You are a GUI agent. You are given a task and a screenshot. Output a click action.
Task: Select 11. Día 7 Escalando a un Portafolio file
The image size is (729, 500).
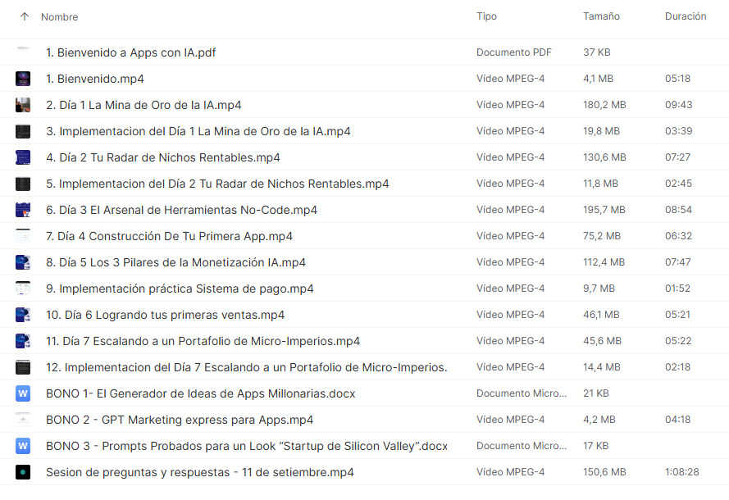pos(203,341)
